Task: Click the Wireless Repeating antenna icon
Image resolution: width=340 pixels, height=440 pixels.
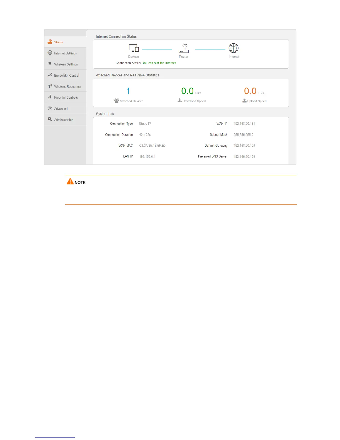Action: pyautogui.click(x=50, y=86)
